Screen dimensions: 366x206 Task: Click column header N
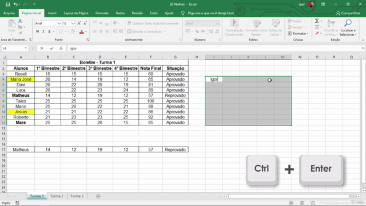(300, 57)
